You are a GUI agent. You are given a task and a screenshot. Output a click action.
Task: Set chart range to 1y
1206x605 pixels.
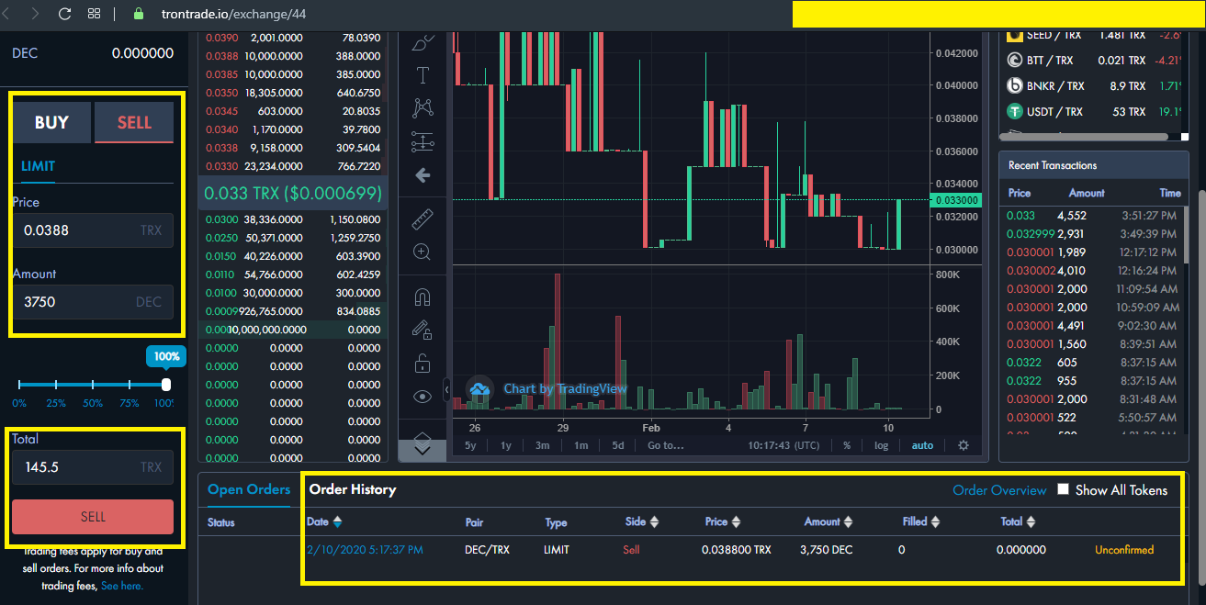pos(506,445)
